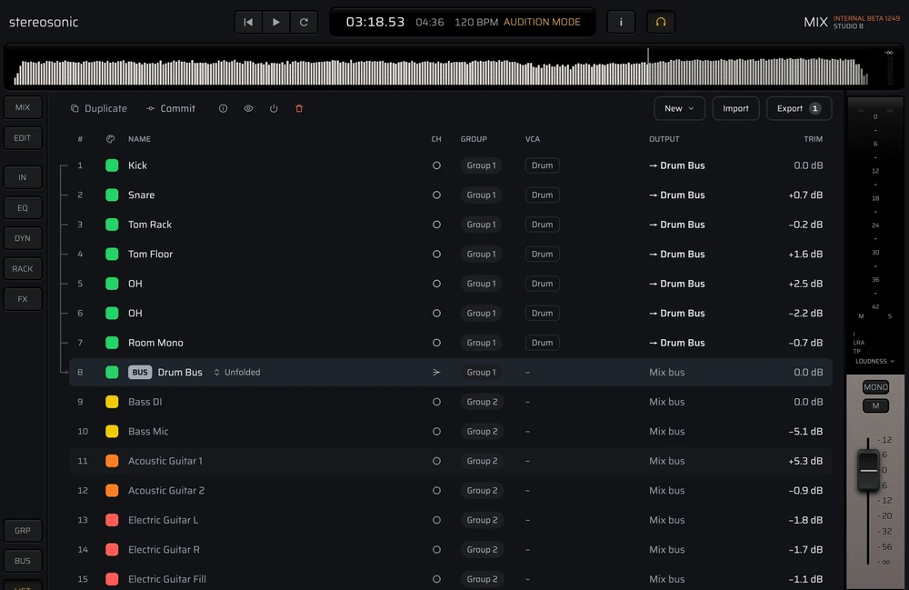Screen dimensions: 909x590
Task: Toggle the M mute button
Action: coord(875,405)
